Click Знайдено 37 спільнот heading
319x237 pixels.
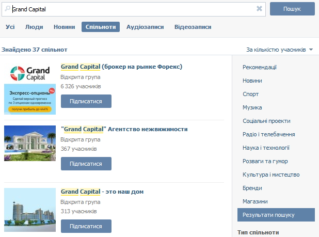35,50
